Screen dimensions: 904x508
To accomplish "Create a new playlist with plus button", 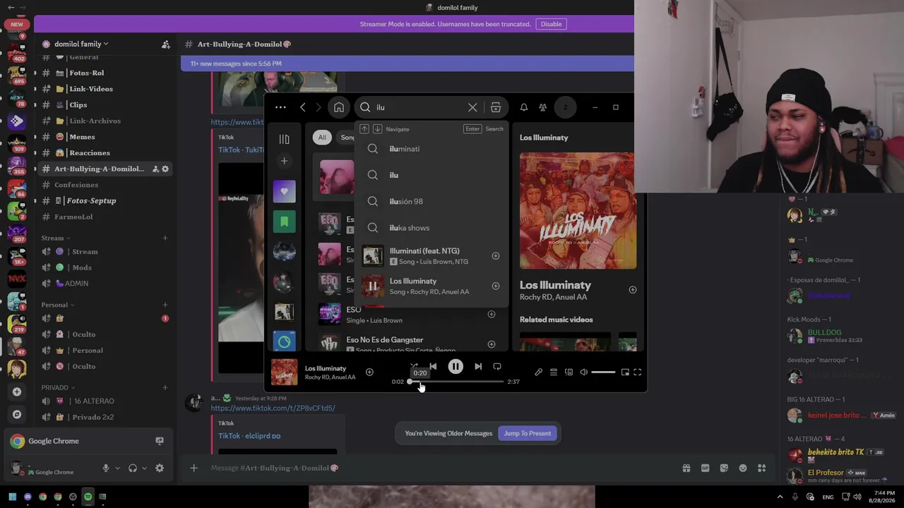I will pos(284,161).
